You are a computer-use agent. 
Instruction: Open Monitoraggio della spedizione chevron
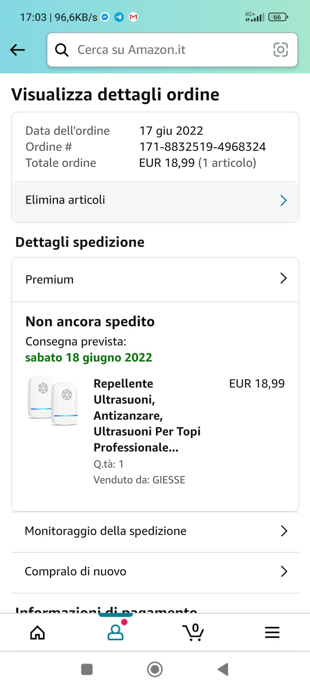point(284,531)
